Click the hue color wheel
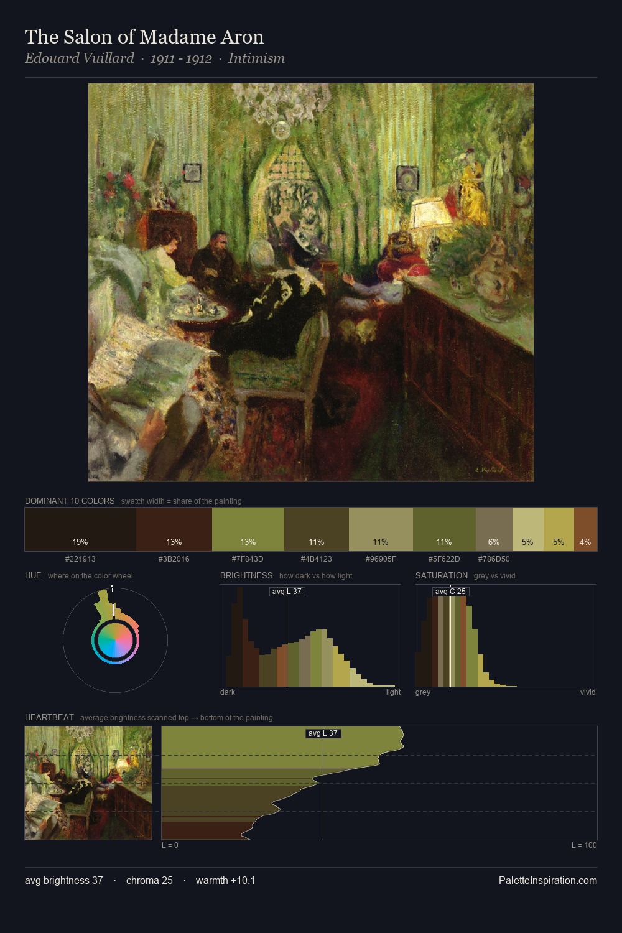The width and height of the screenshot is (622, 933). tap(115, 639)
